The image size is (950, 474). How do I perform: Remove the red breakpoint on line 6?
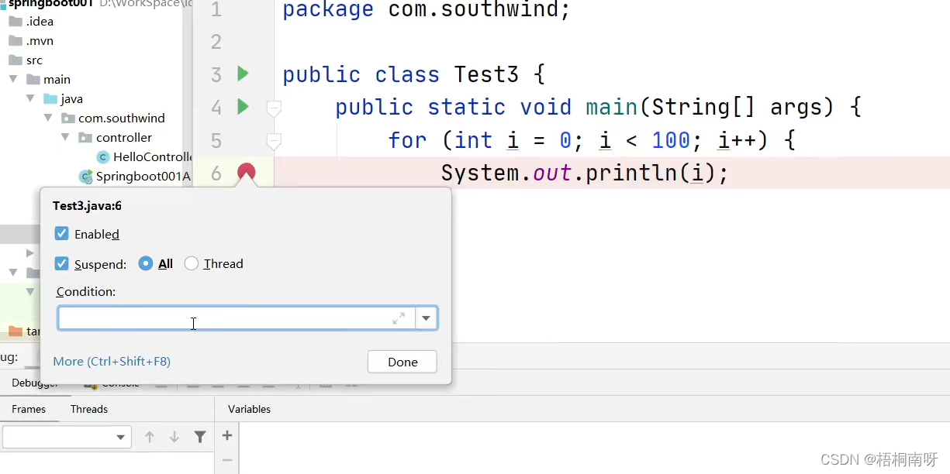tap(247, 172)
